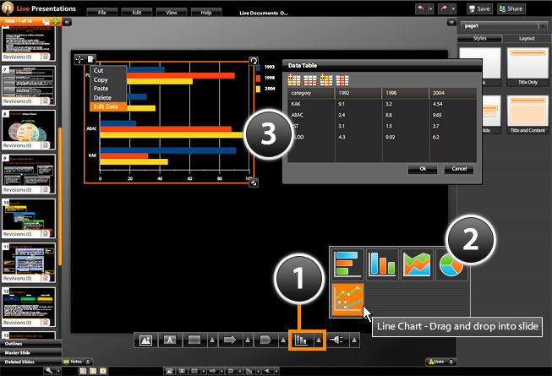552x376 pixels.
Task: Click trash icon under slide 7
Action: (x=46, y=101)
